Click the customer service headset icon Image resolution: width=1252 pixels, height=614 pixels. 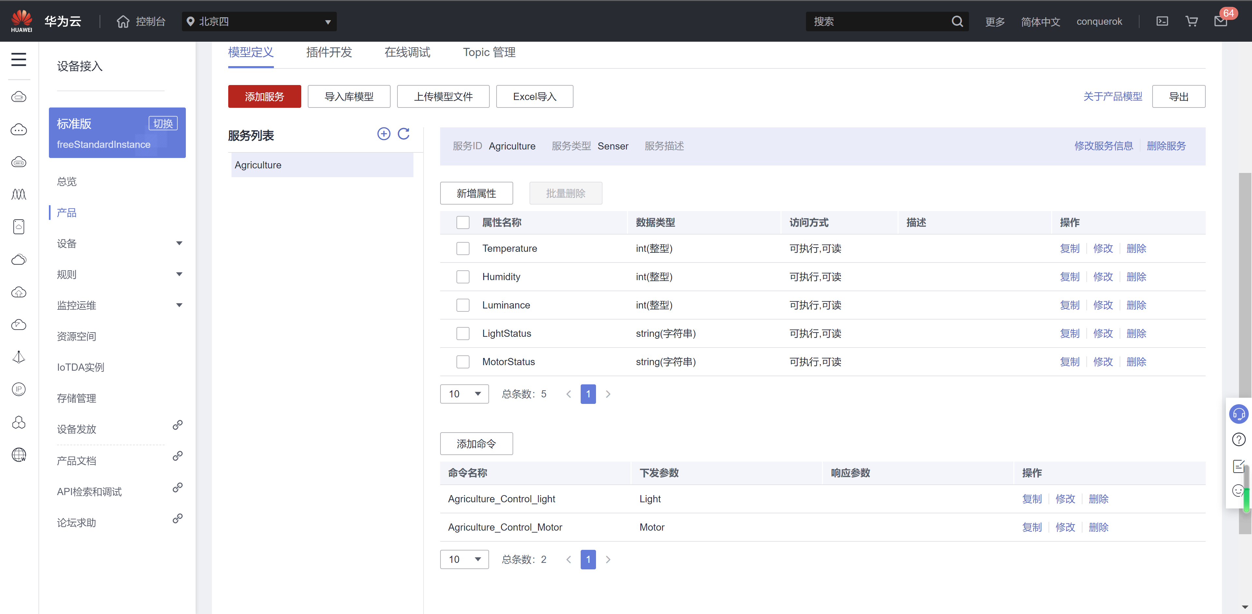(1238, 414)
